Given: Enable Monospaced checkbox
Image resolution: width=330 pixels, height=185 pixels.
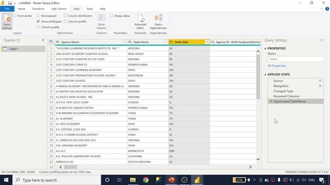Looking at the screenshot, I should 38,16.
